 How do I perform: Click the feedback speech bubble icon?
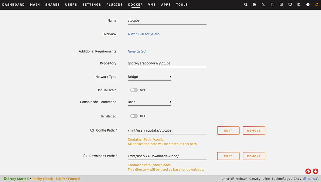(x=281, y=5)
